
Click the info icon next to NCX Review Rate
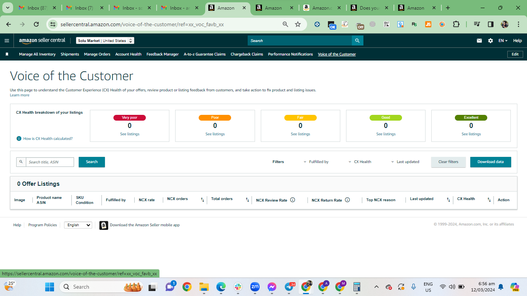(x=292, y=200)
